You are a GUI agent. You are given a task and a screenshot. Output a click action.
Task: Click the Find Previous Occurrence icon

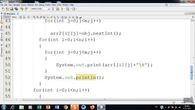(37, 17)
